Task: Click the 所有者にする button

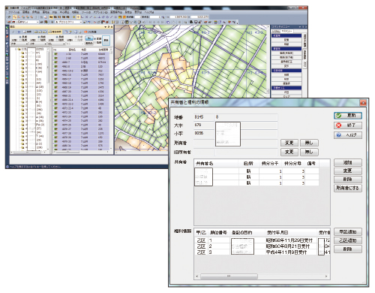Action: 348,188
